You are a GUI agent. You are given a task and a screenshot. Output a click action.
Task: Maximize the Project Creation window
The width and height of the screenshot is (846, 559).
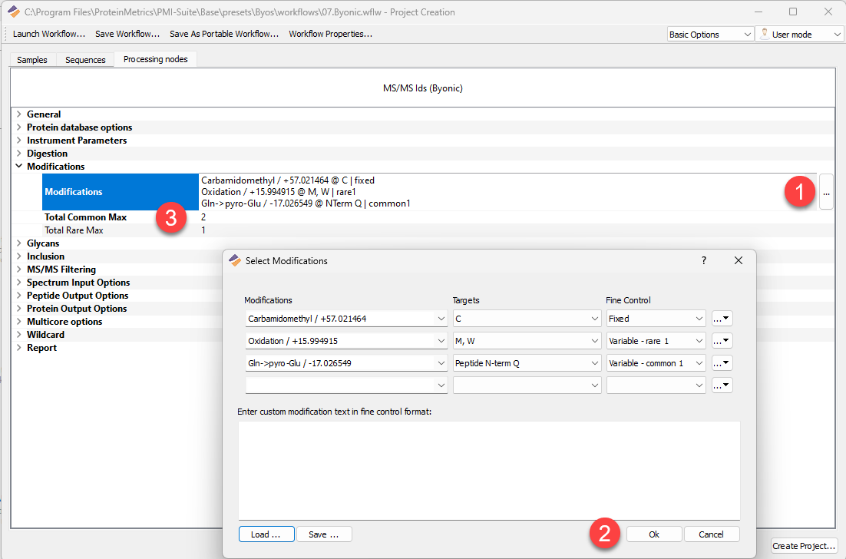(x=793, y=12)
